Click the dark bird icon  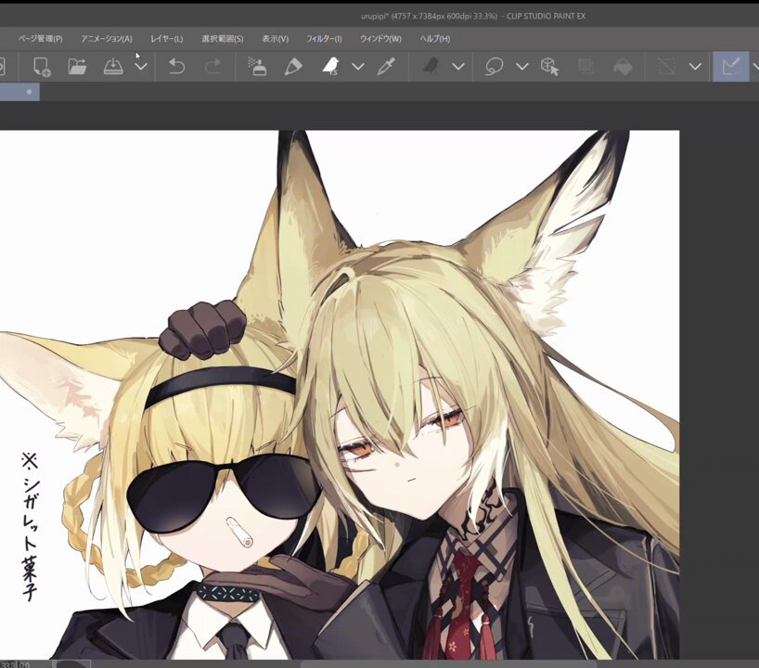(431, 66)
